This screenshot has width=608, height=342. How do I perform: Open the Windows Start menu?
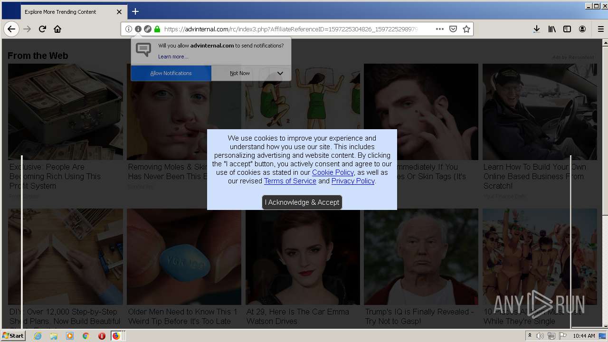point(13,336)
